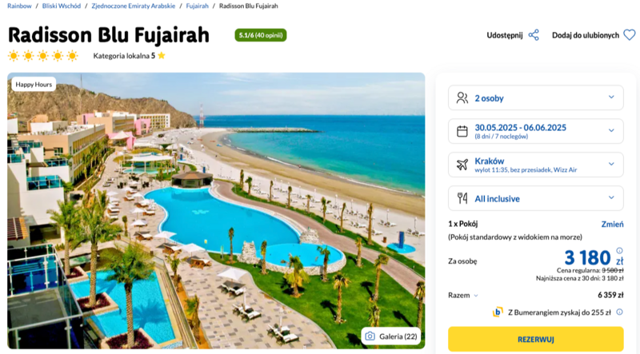Viewport: 640px width, 354px height.
Task: Click the Bumerang logo icon
Action: click(498, 312)
